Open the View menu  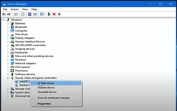25,9
